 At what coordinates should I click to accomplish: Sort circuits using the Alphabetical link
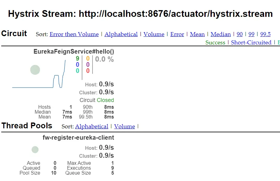121,34
